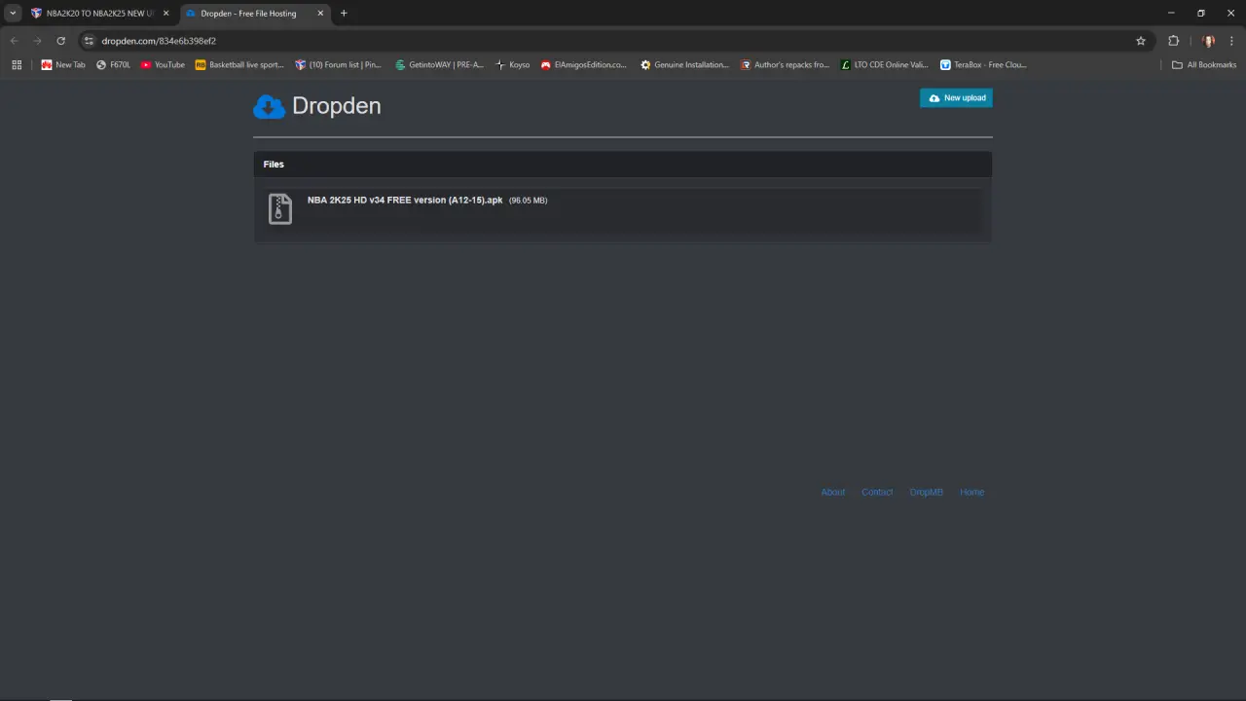Click the New upload button
The width and height of the screenshot is (1246, 701).
(956, 98)
